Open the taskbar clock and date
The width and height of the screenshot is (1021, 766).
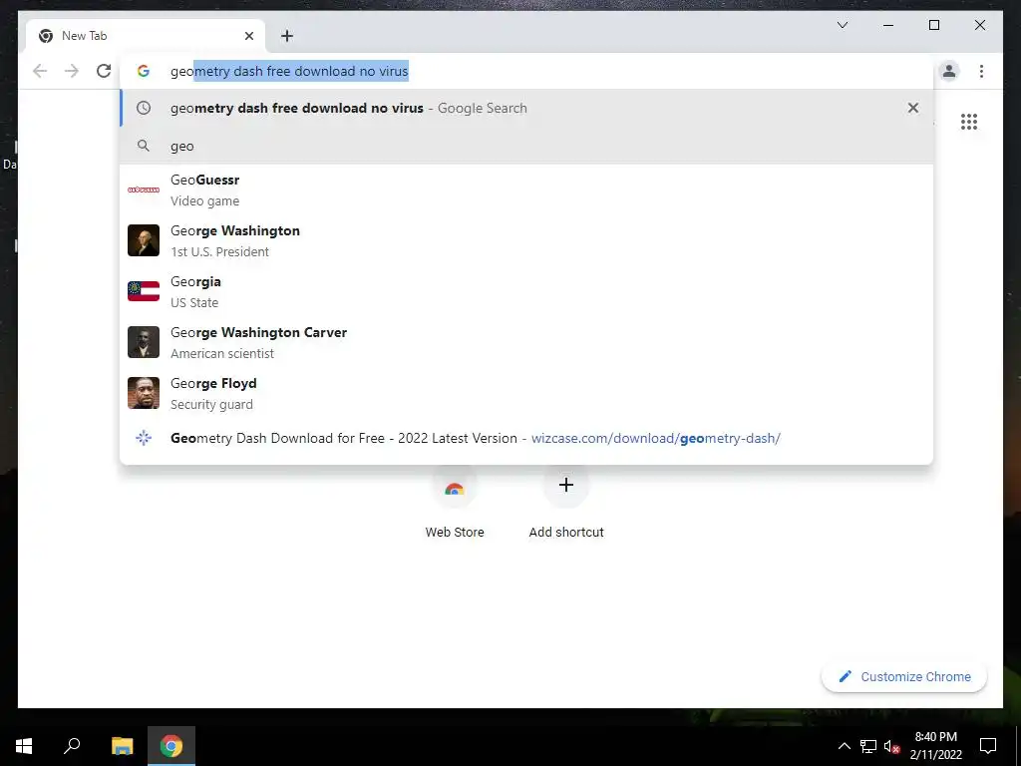coord(935,746)
